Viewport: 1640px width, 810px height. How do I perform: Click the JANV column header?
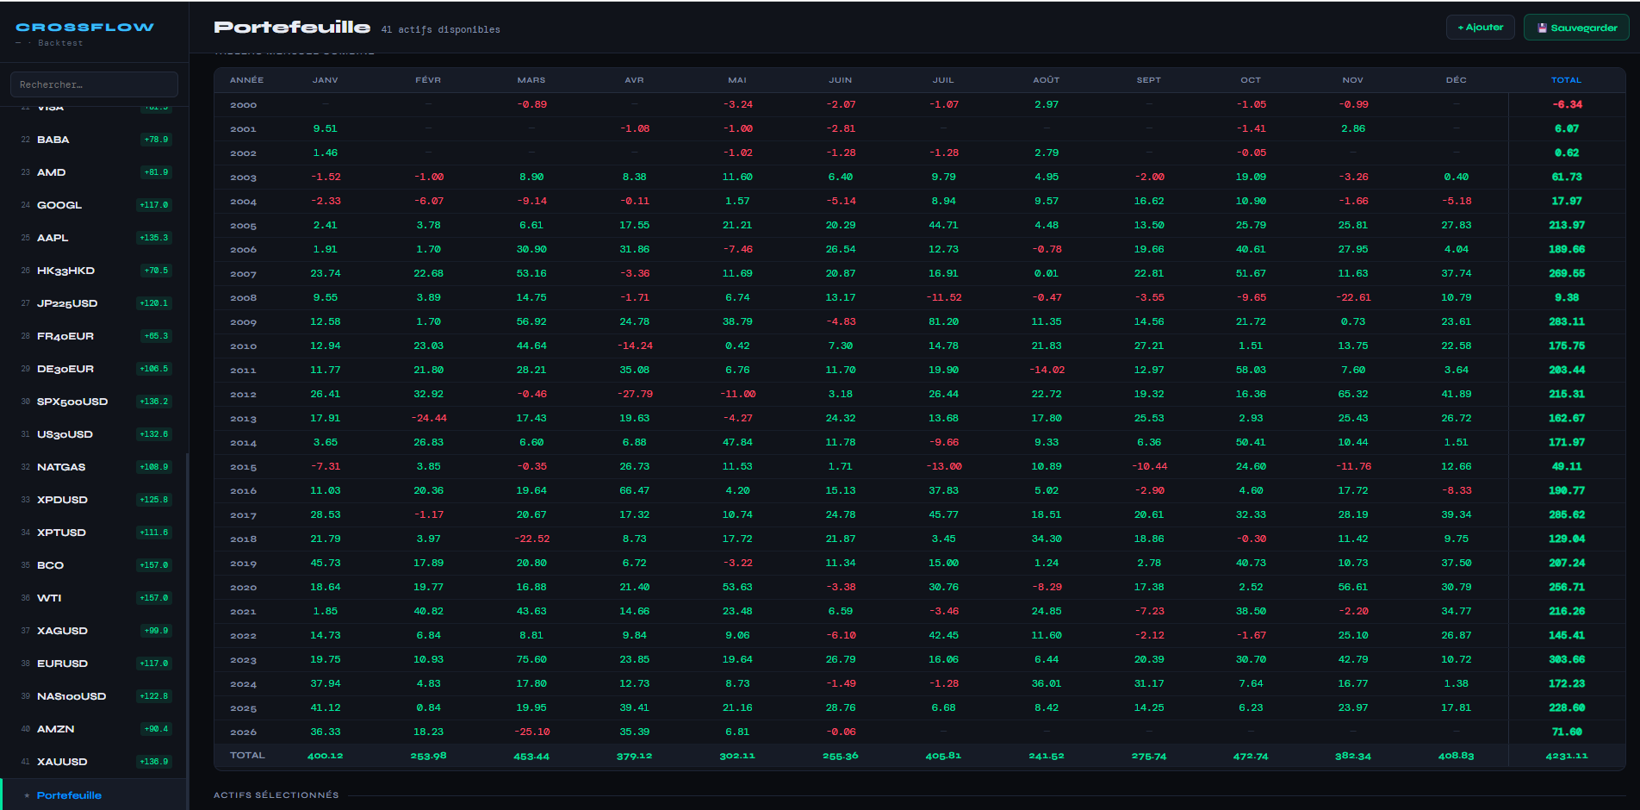pos(325,80)
